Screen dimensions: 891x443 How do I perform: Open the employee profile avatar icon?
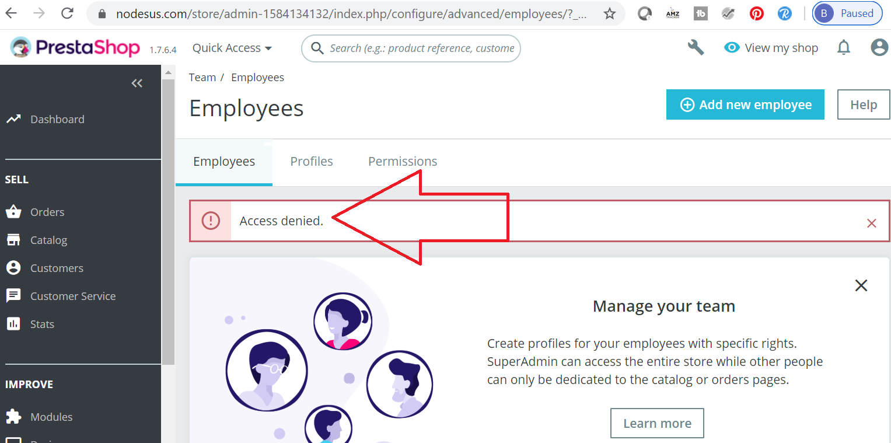tap(879, 48)
